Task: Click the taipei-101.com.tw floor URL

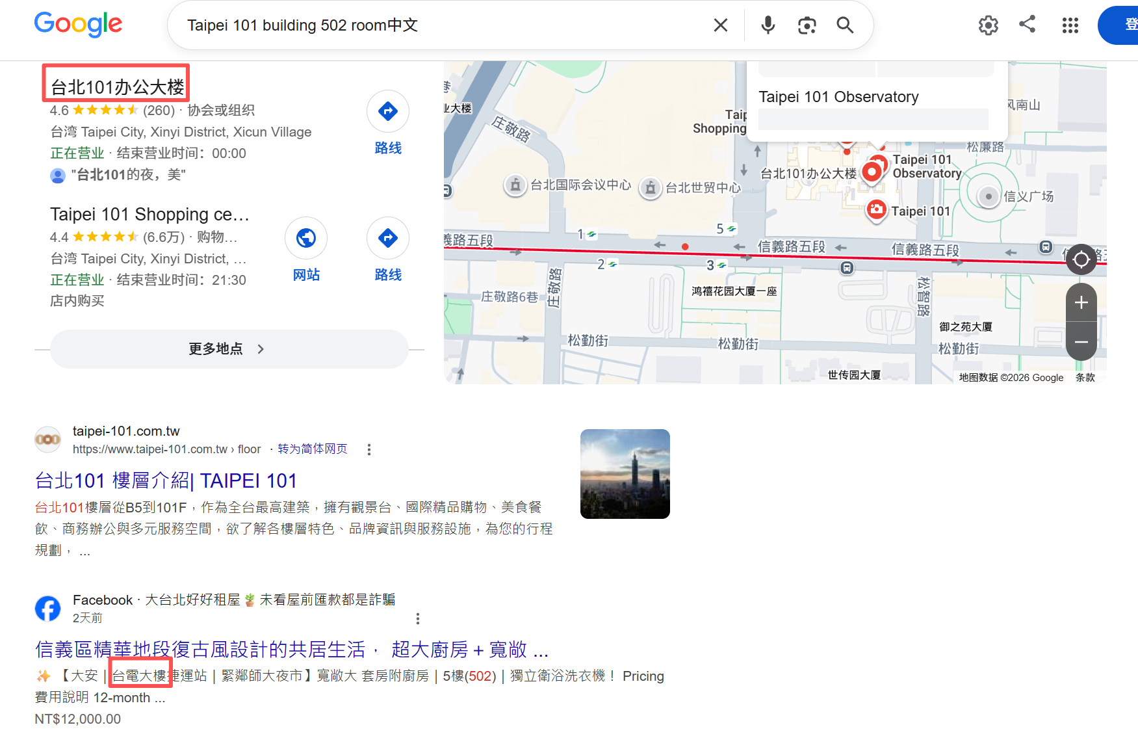Action: tap(166, 449)
